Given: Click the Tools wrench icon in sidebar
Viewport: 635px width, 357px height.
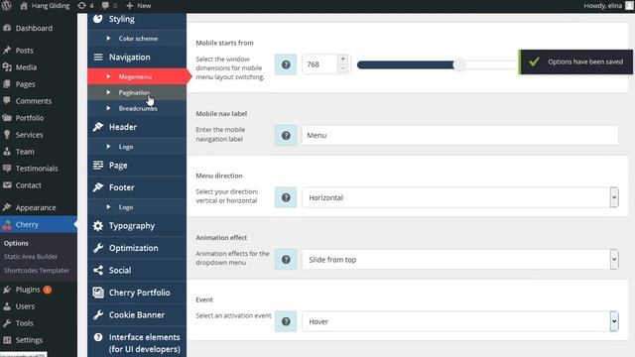Looking at the screenshot, I should pos(7,323).
